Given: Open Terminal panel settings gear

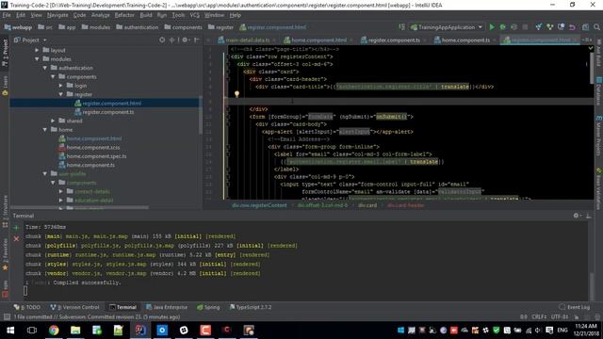Looking at the screenshot, I should coord(577,216).
